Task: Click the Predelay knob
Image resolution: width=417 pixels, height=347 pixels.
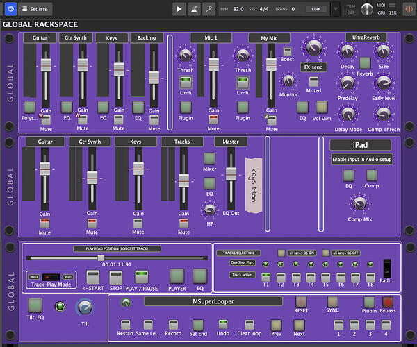Action: [347, 83]
